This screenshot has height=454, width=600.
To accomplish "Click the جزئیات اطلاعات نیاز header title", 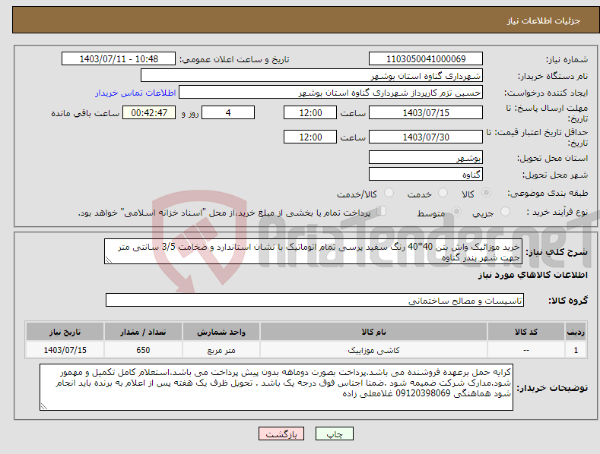I will pos(544,20).
